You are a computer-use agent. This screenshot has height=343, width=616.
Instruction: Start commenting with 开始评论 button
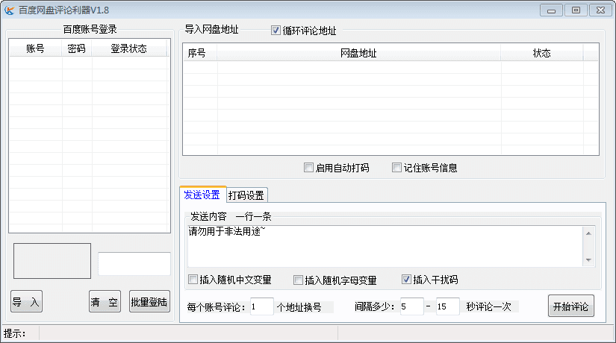pos(571,306)
